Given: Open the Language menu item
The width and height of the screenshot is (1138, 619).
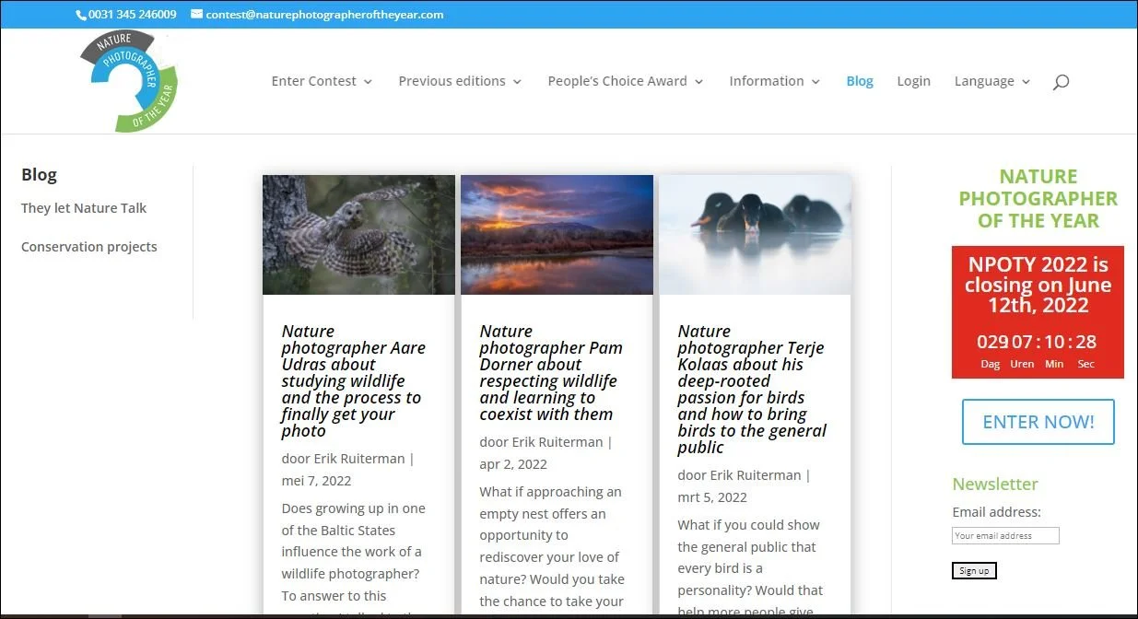Looking at the screenshot, I should [x=984, y=81].
